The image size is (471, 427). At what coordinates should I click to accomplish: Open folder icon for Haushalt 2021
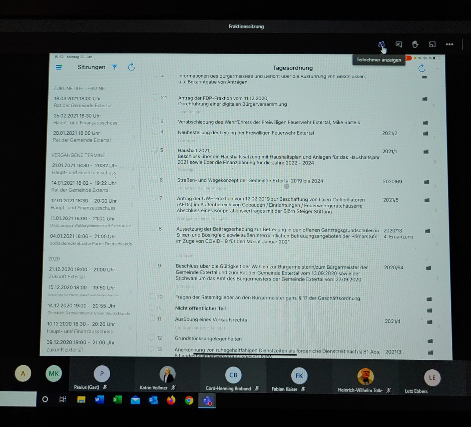pos(426,151)
